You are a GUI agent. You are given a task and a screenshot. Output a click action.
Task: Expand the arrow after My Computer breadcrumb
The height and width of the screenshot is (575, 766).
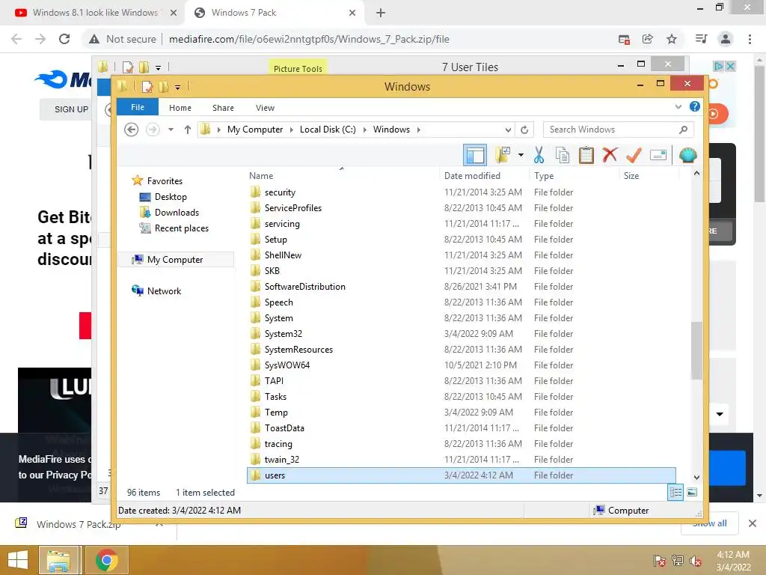(x=291, y=130)
